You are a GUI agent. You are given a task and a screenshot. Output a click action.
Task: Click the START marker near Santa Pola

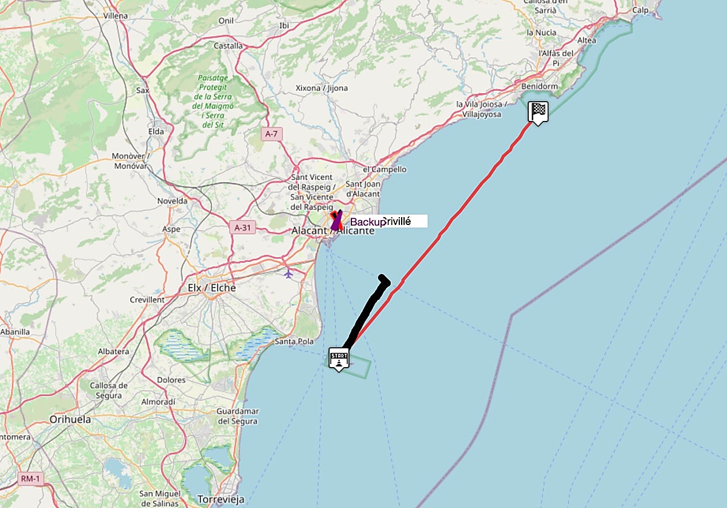pyautogui.click(x=339, y=359)
